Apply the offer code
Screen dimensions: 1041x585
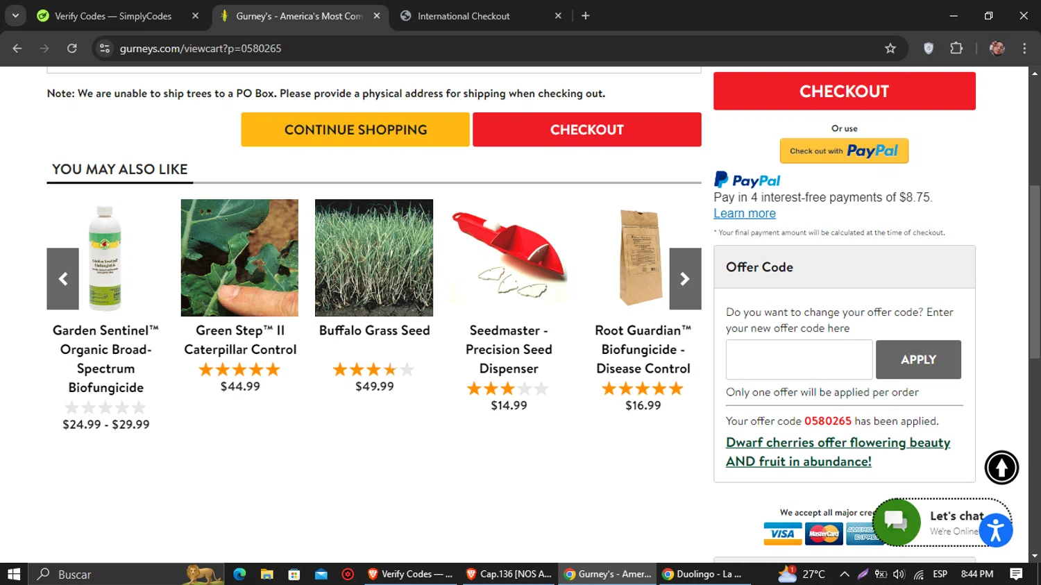pos(918,359)
